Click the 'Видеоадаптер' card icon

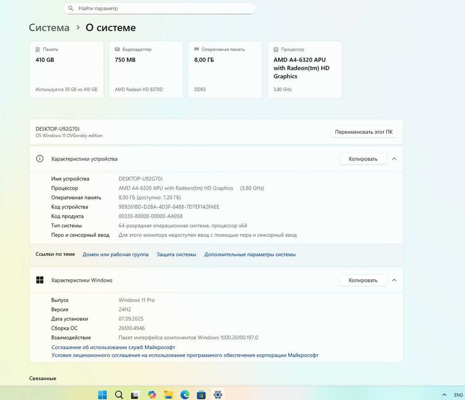pos(117,49)
